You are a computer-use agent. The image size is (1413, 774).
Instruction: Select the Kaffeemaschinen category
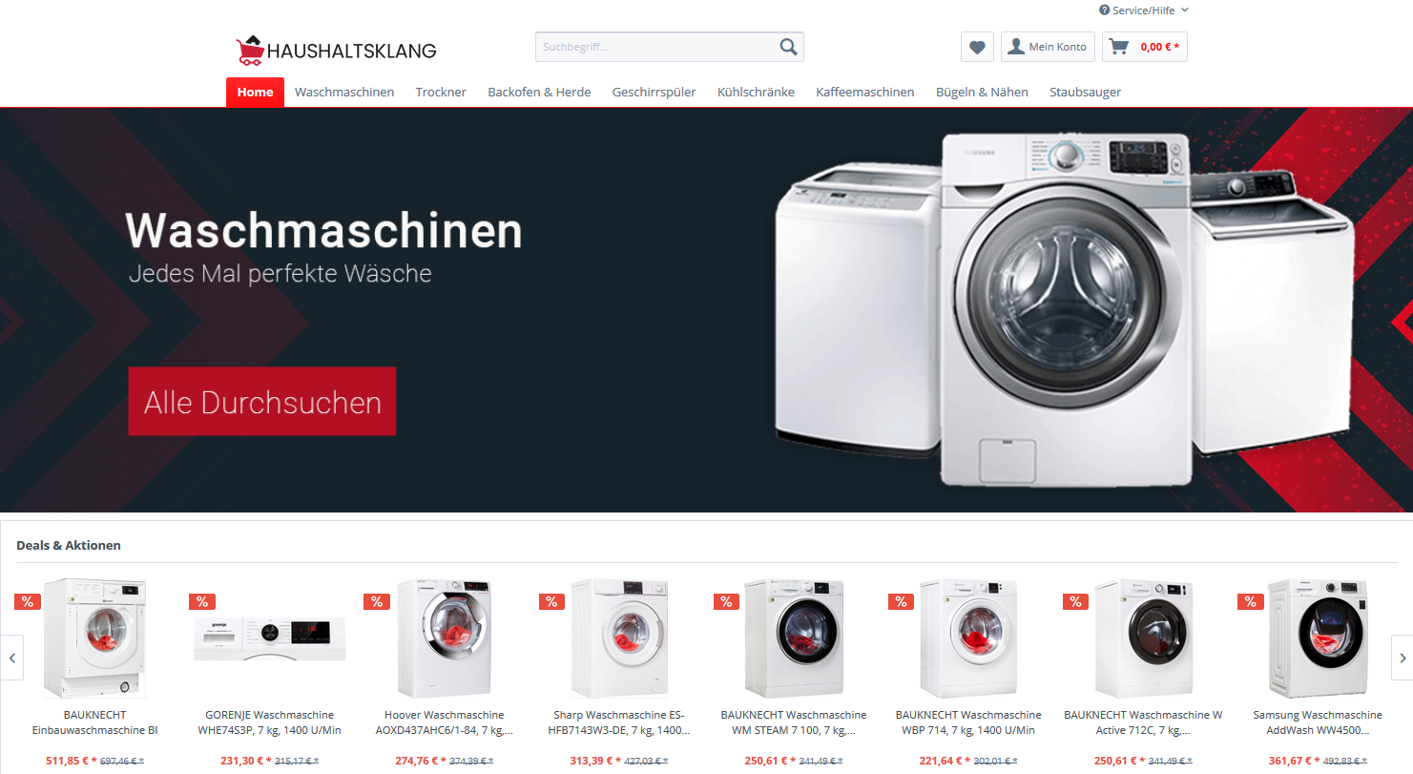[865, 93]
